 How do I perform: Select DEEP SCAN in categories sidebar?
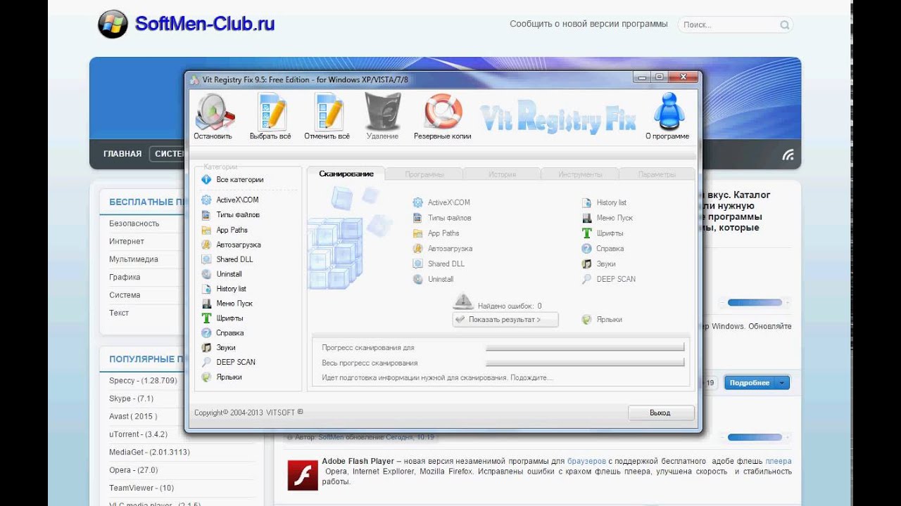point(228,363)
